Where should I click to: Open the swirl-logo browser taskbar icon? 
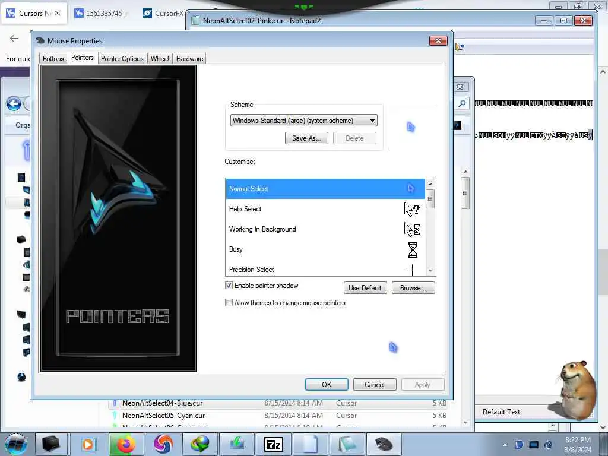pos(163,444)
